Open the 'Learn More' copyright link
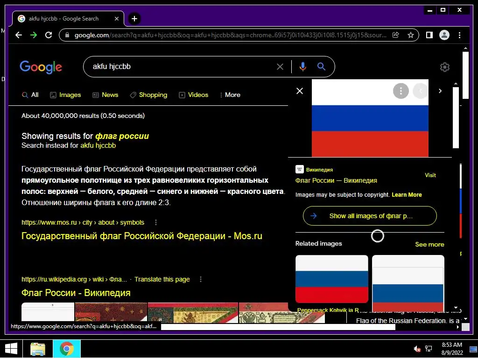478x358 pixels. [x=407, y=195]
